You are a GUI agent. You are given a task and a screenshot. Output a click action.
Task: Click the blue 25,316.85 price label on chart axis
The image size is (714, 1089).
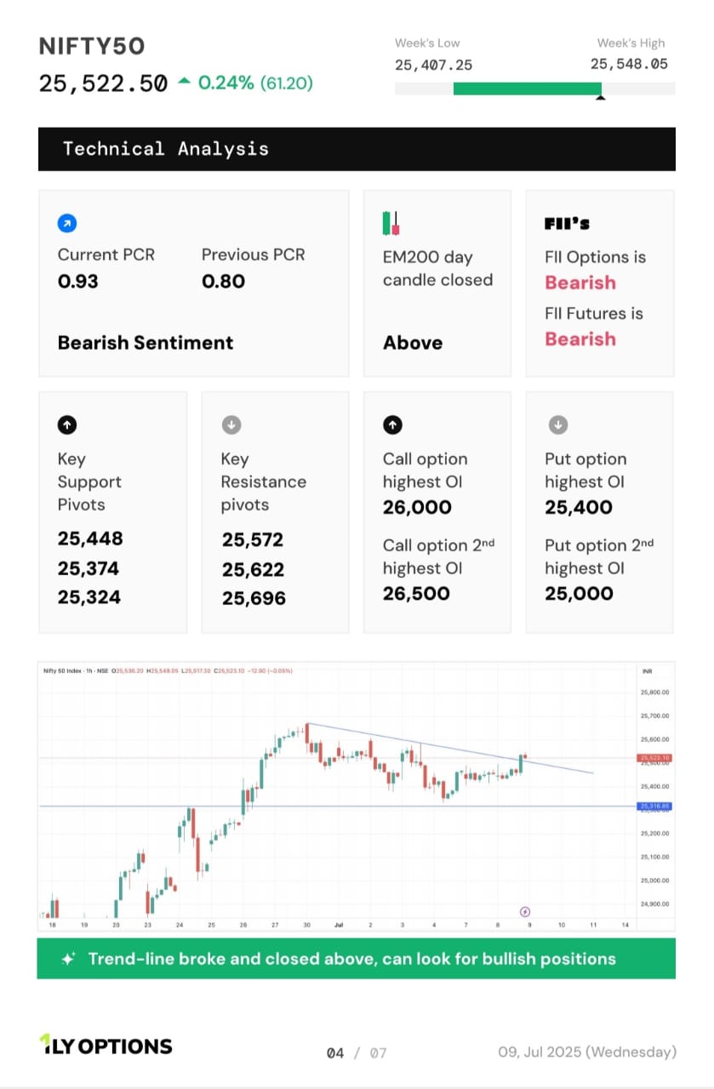pyautogui.click(x=654, y=806)
